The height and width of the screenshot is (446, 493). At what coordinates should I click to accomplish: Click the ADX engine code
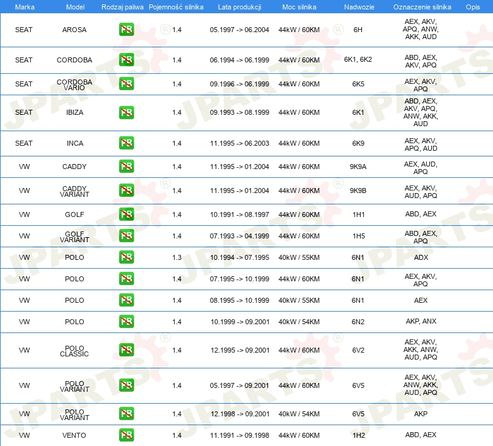click(x=421, y=257)
